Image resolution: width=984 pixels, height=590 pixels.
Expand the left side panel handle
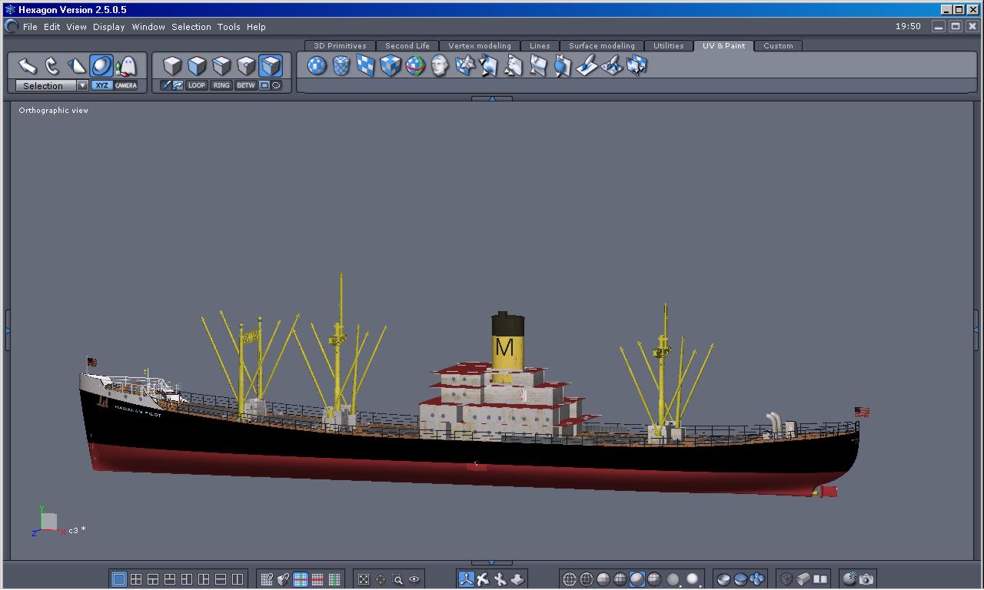8,330
